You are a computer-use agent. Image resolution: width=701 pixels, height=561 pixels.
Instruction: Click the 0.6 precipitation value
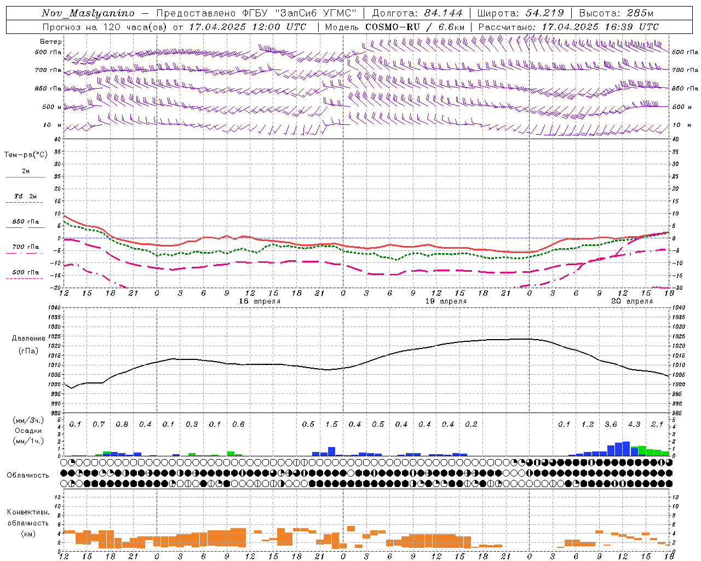pos(238,424)
